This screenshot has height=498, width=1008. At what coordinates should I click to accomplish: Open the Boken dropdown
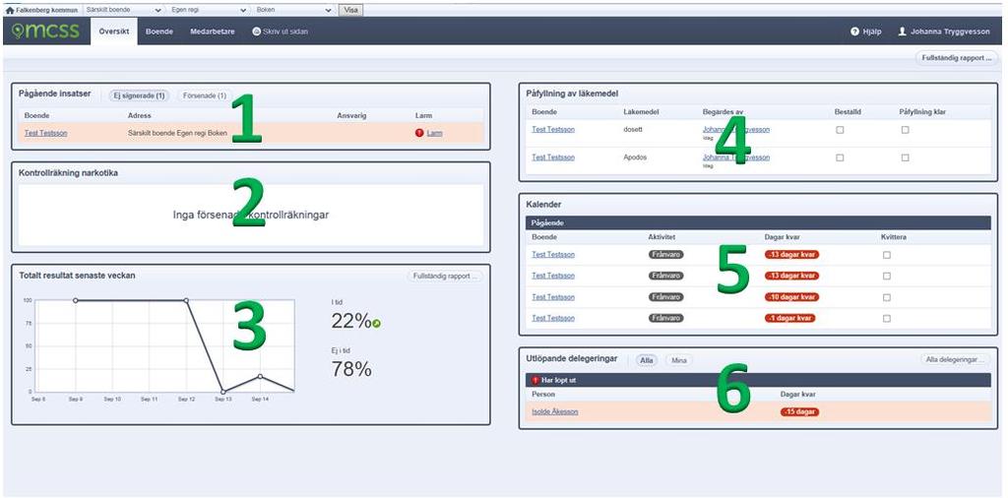pyautogui.click(x=293, y=10)
